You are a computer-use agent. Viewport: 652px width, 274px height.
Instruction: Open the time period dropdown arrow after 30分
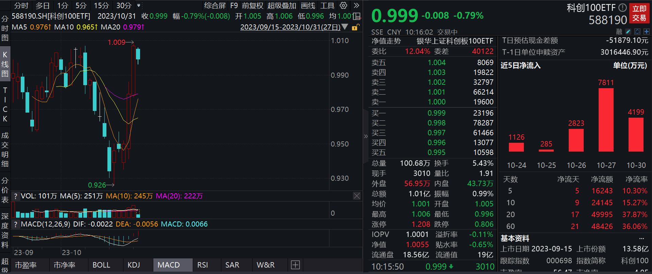coord(138,5)
